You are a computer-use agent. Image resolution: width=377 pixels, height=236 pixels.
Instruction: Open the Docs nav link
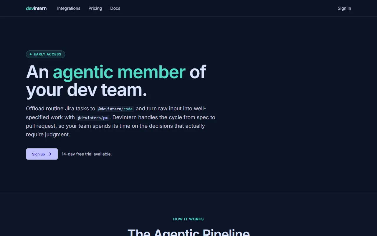115,8
